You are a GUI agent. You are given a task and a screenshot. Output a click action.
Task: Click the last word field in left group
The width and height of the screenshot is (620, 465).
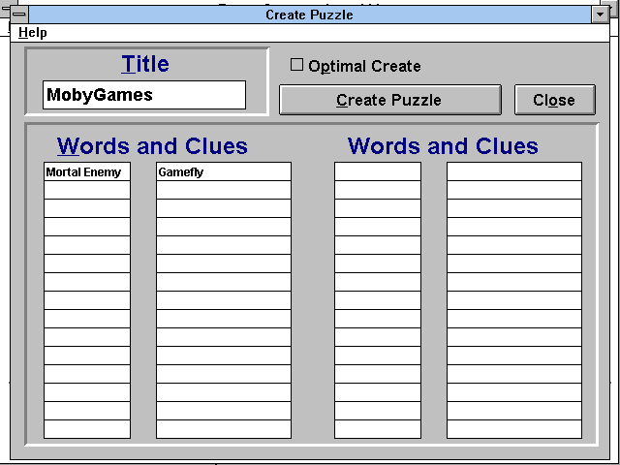86,428
